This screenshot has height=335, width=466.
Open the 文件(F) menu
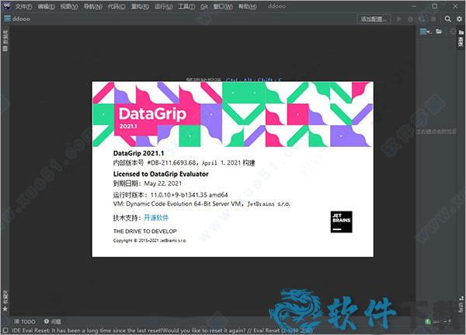tap(23, 6)
